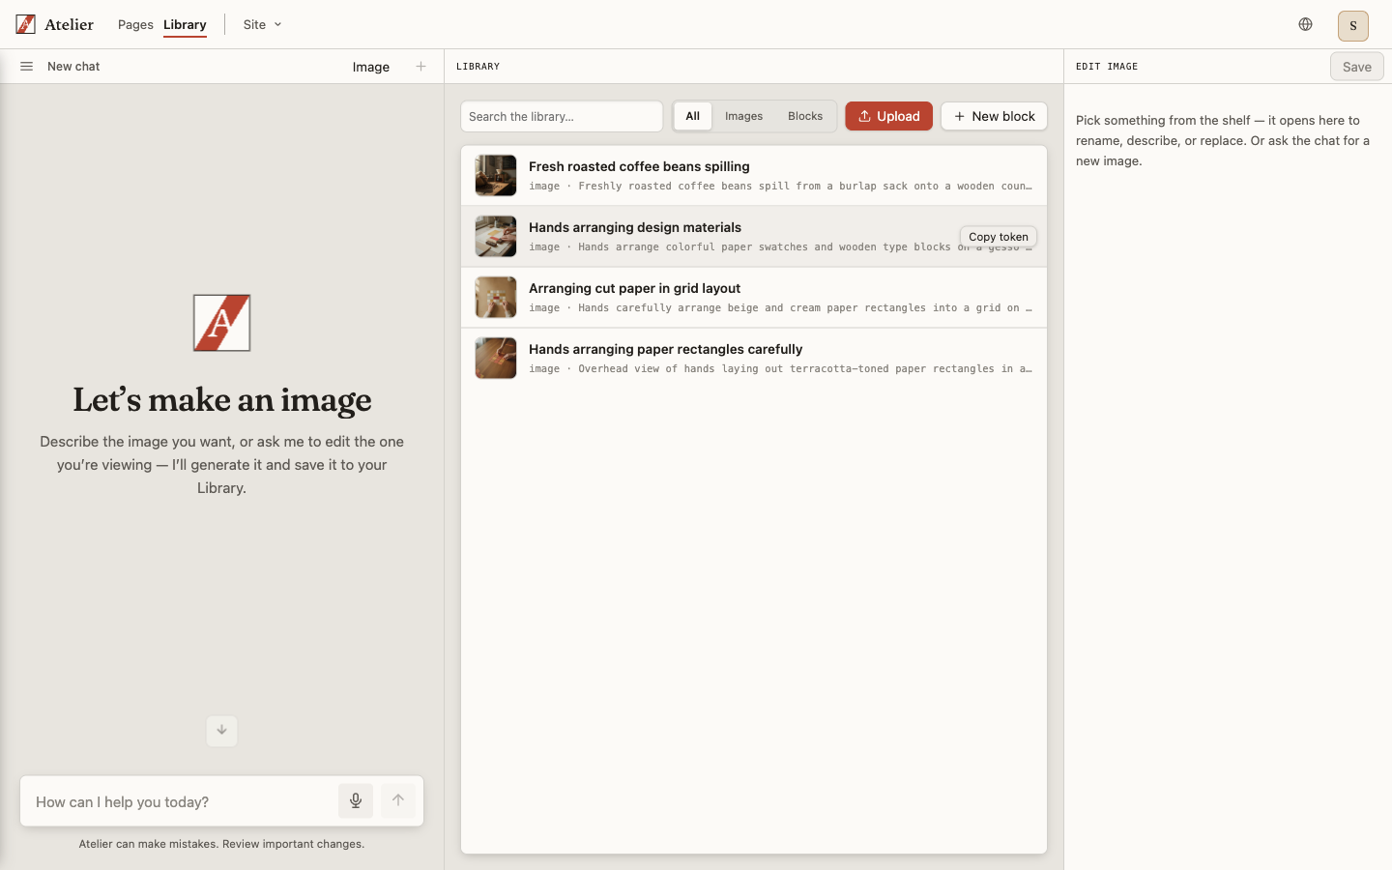Create a New block
This screenshot has width=1392, height=870.
click(x=994, y=116)
